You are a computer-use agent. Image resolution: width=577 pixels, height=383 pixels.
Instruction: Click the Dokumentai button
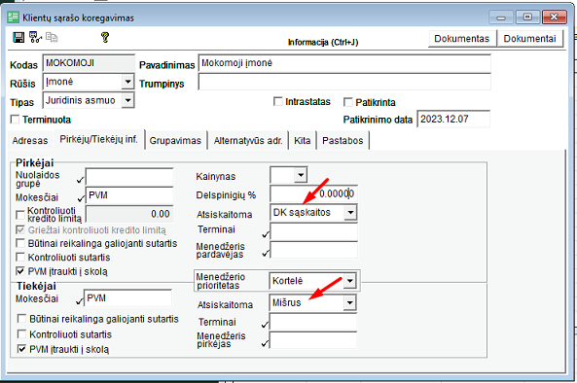529,39
